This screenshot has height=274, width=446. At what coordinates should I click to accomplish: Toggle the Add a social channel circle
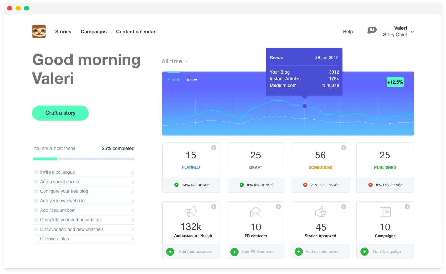[36, 182]
